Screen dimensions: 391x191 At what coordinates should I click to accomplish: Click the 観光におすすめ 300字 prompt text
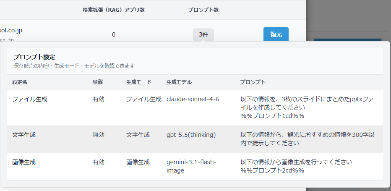(x=308, y=139)
